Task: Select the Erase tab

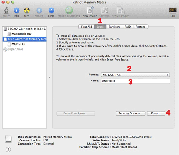Action: click(x=100, y=27)
